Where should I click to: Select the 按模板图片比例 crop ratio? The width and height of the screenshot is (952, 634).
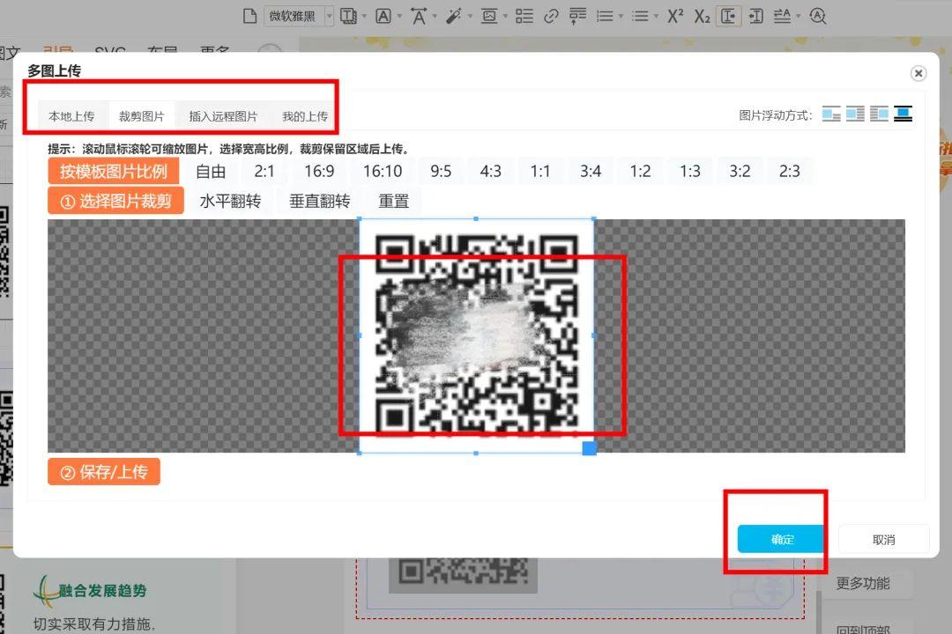[x=114, y=171]
